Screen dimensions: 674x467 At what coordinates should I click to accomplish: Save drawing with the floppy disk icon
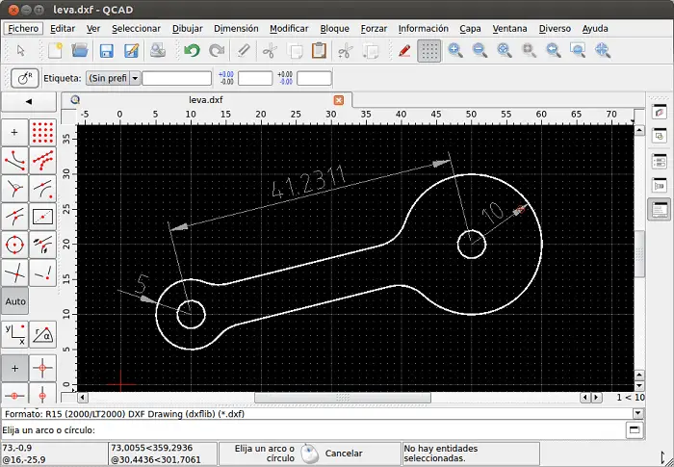click(x=106, y=51)
